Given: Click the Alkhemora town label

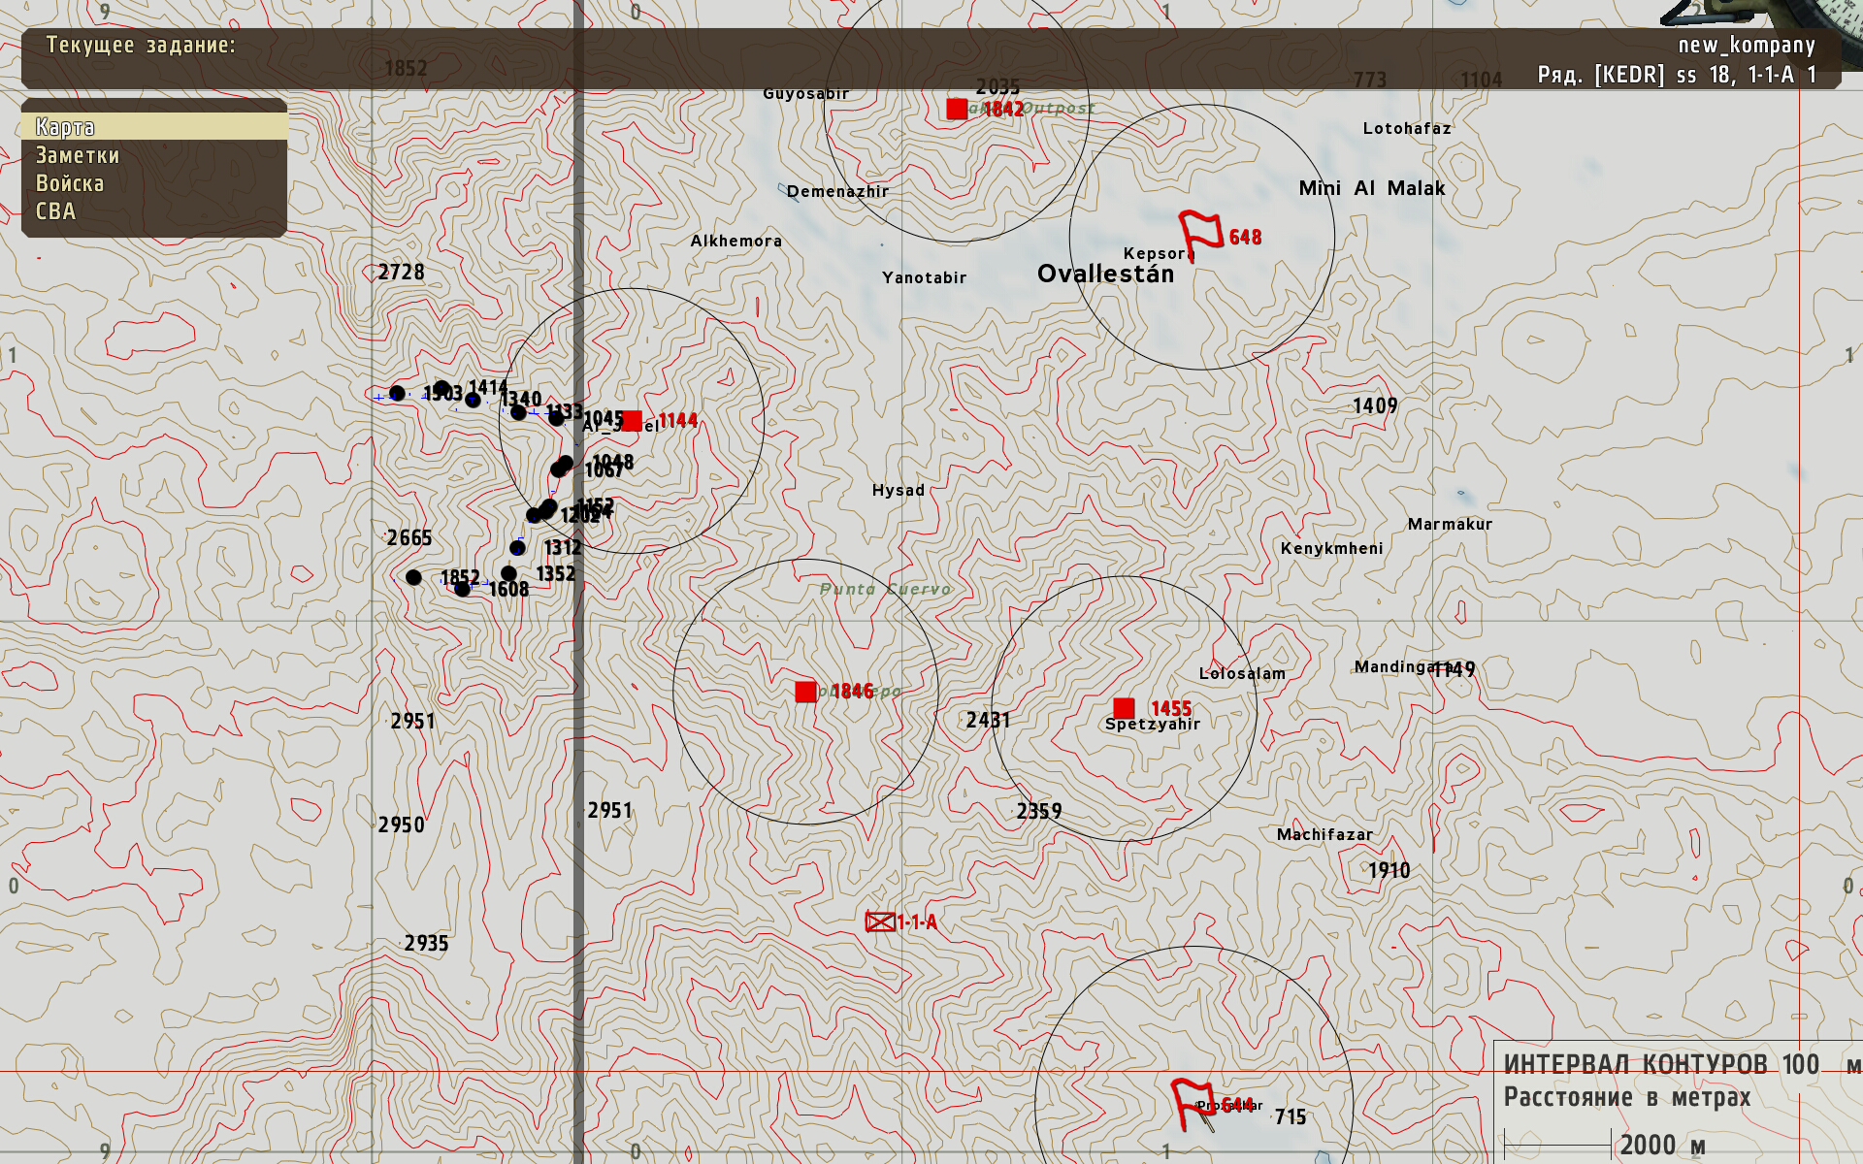Looking at the screenshot, I should click(735, 241).
